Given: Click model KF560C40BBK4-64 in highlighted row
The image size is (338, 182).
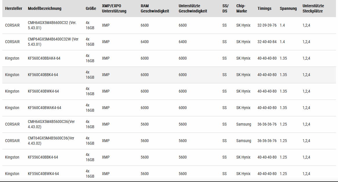Looking at the screenshot, I should tap(43, 75).
